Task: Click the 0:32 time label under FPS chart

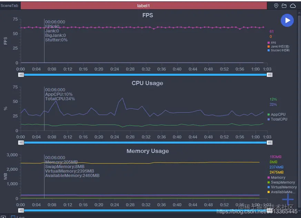Action: pyautogui.click(x=146, y=69)
